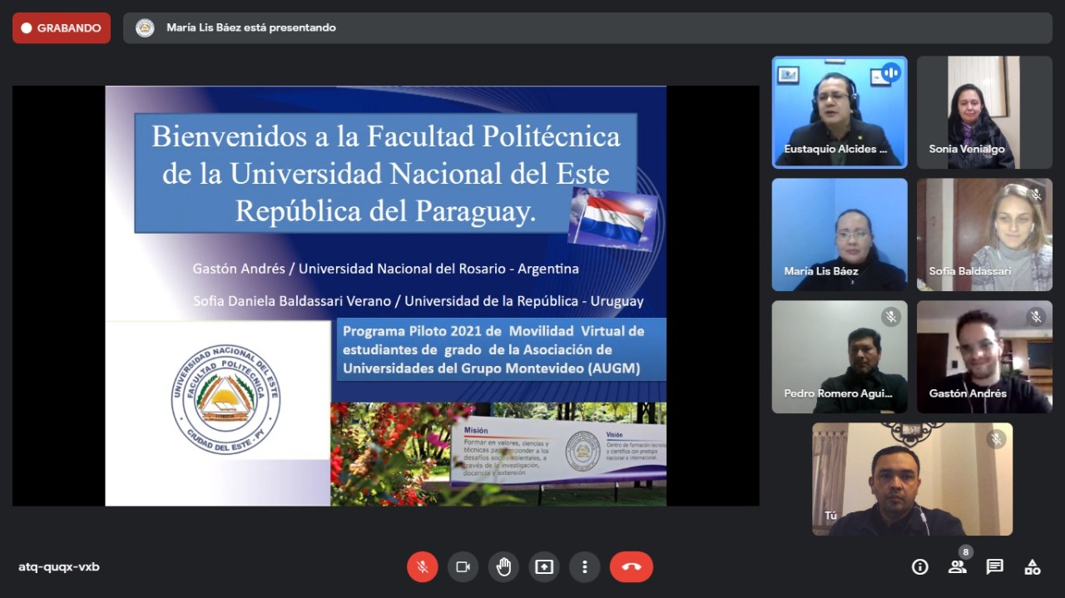
Task: Start presenting your screen
Action: point(544,567)
